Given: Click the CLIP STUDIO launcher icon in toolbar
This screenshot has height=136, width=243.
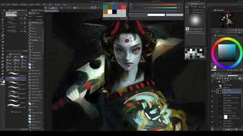Looking at the screenshot, I should (x=46, y=8).
